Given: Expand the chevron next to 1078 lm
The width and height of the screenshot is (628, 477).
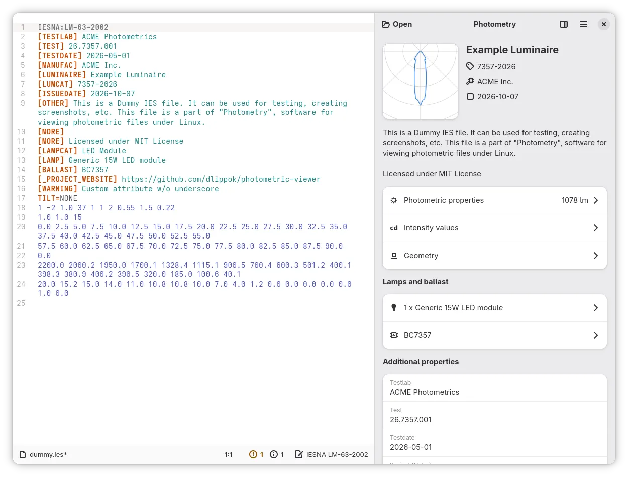Looking at the screenshot, I should (x=596, y=200).
